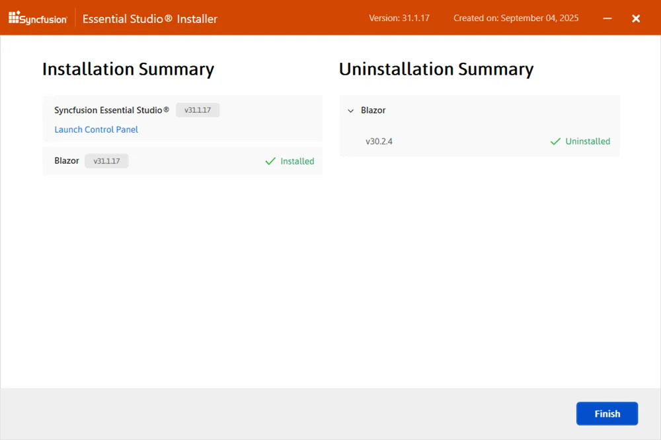The image size is (661, 440).
Task: Click the version badge next to Essential Studio
Action: pos(198,110)
